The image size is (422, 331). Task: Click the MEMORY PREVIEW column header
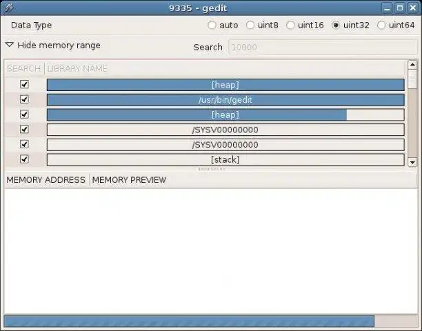tap(253, 180)
